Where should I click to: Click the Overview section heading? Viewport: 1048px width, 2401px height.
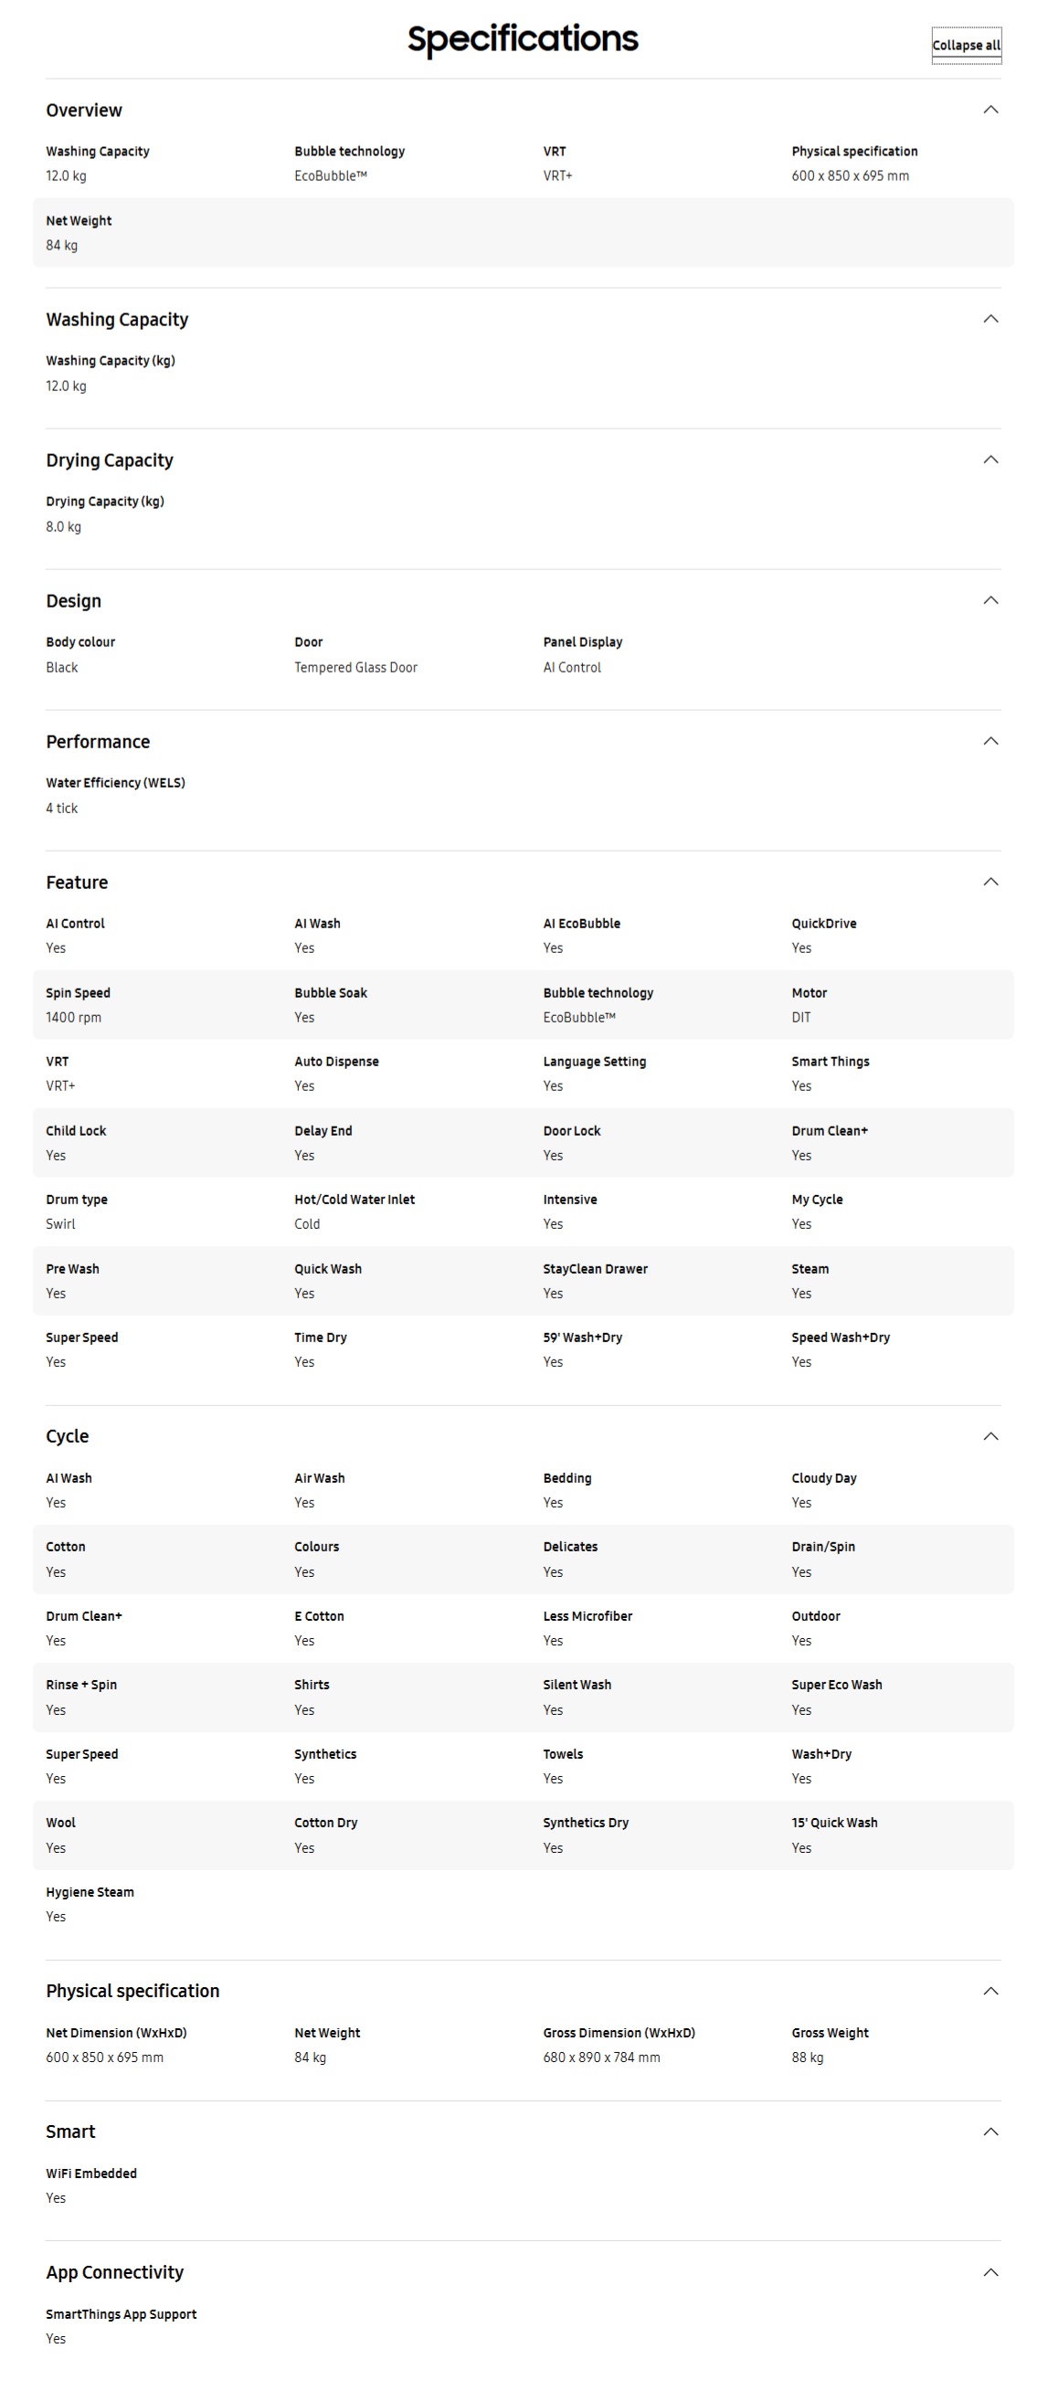84,110
